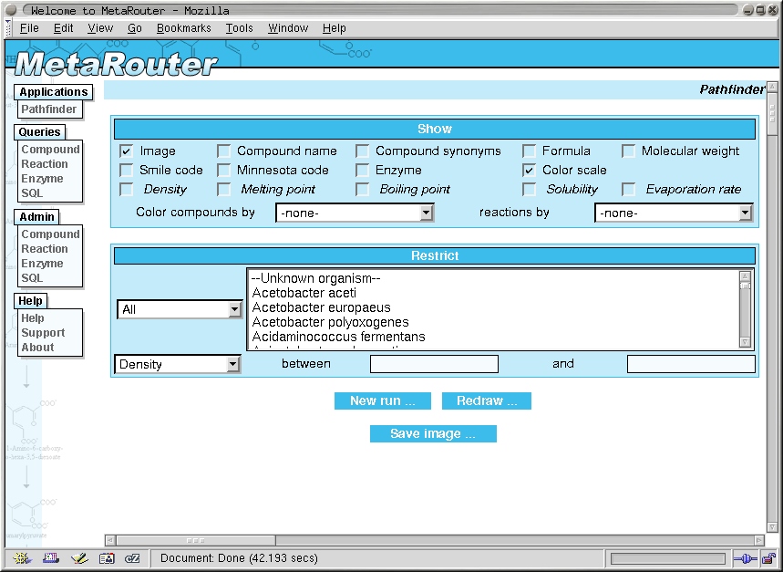The image size is (783, 572).
Task: Check the Molecular weight option
Action: click(628, 151)
